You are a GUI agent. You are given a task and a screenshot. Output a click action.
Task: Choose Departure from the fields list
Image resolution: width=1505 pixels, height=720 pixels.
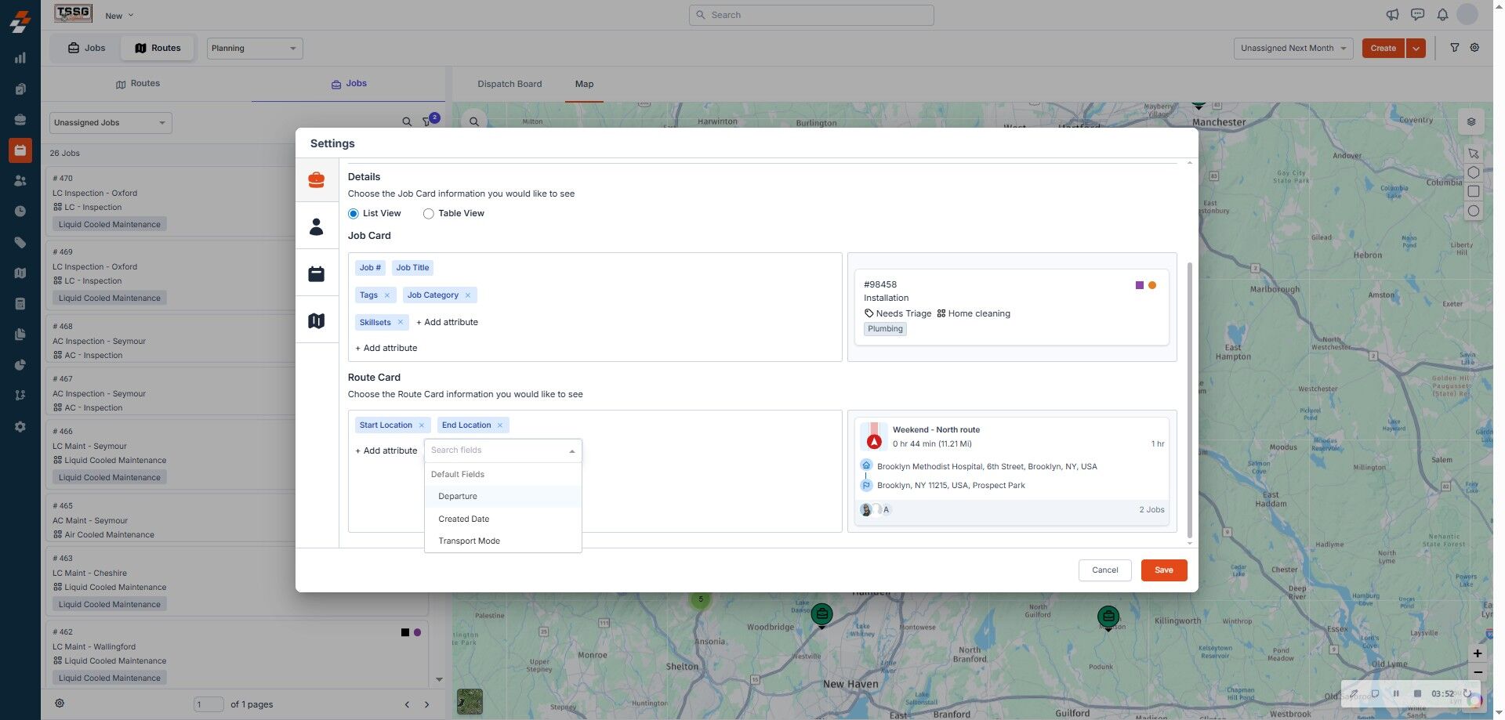click(458, 497)
